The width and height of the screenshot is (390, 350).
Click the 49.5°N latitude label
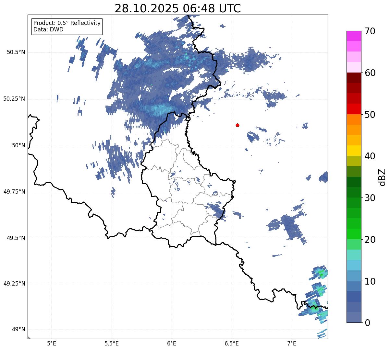pos(16,238)
